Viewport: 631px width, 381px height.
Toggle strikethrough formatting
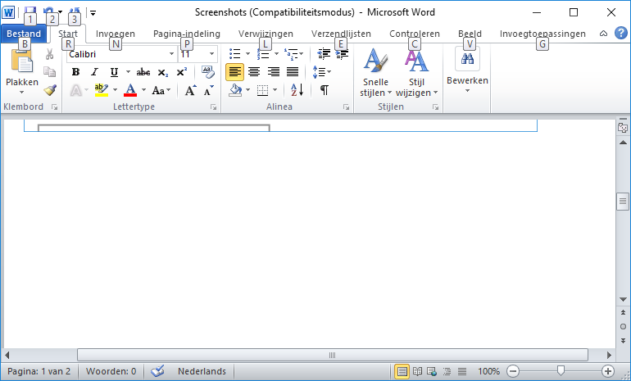[x=143, y=72]
